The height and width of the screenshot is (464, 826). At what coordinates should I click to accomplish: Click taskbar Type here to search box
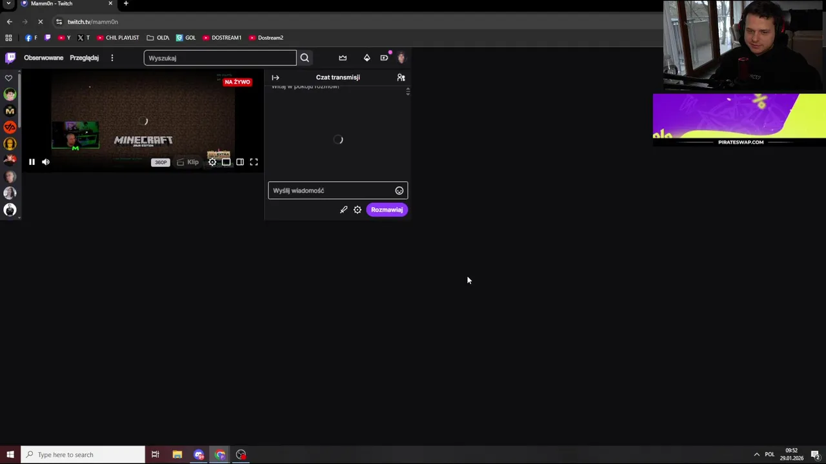83,455
